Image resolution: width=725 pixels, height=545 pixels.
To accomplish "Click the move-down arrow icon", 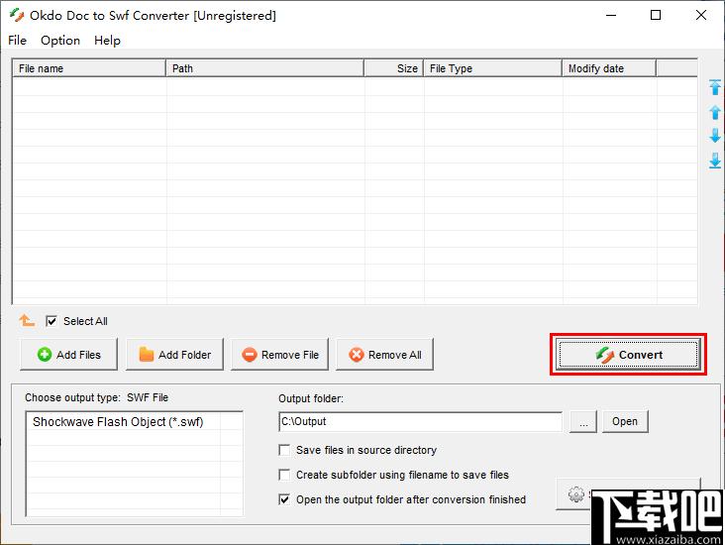I will click(x=714, y=136).
